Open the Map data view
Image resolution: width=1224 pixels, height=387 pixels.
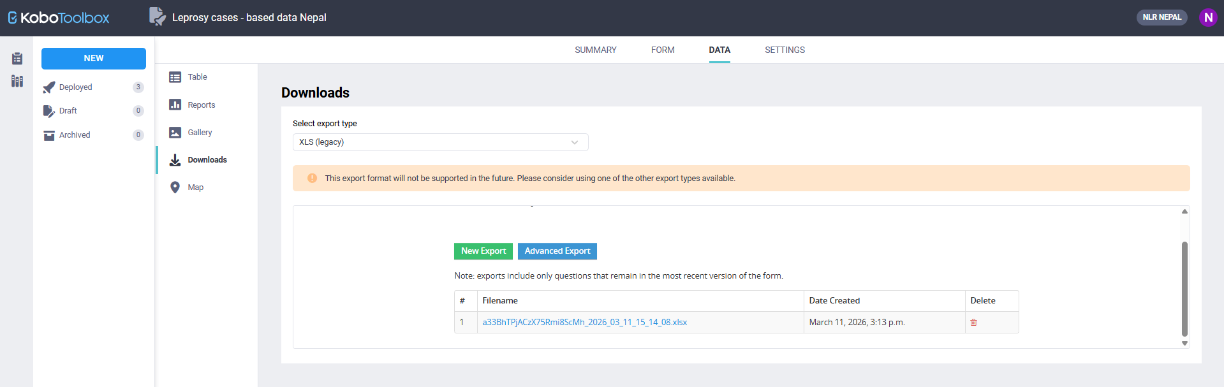pyautogui.click(x=195, y=187)
